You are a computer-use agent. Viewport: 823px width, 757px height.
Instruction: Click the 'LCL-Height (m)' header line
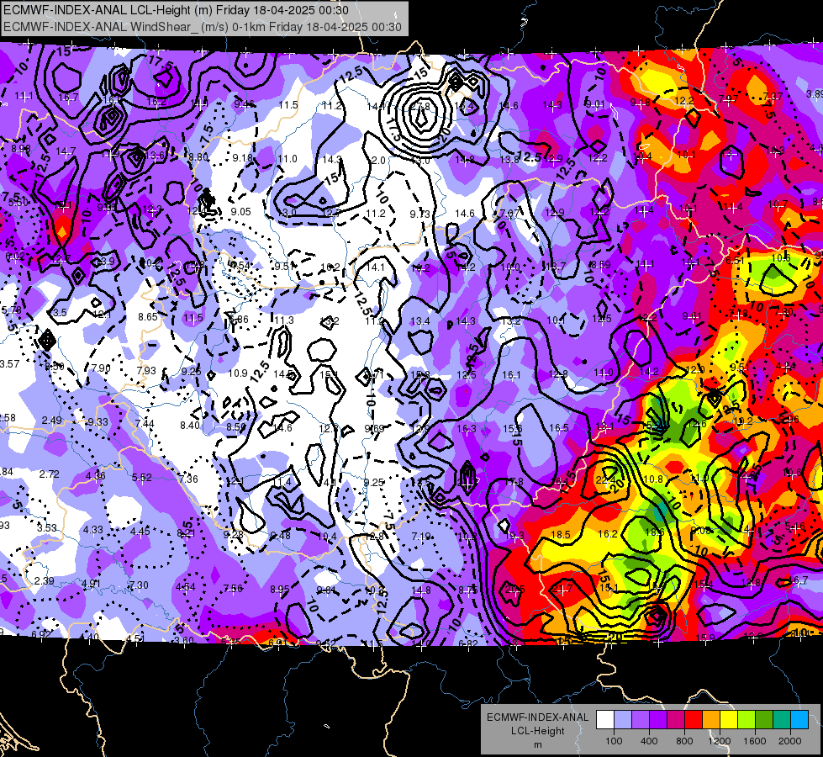[176, 10]
